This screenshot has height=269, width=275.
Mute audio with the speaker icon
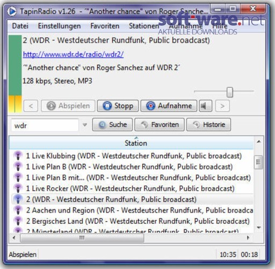point(206,106)
